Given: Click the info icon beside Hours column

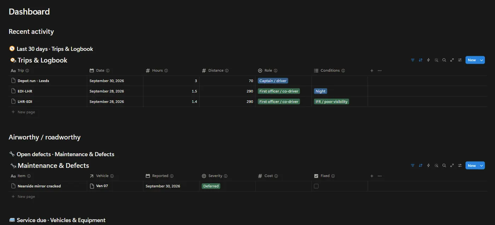Looking at the screenshot, I should (x=166, y=71).
